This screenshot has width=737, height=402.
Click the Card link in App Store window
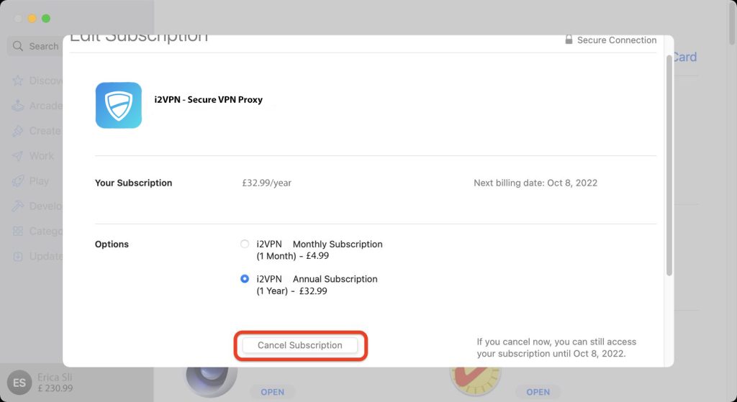tap(685, 57)
